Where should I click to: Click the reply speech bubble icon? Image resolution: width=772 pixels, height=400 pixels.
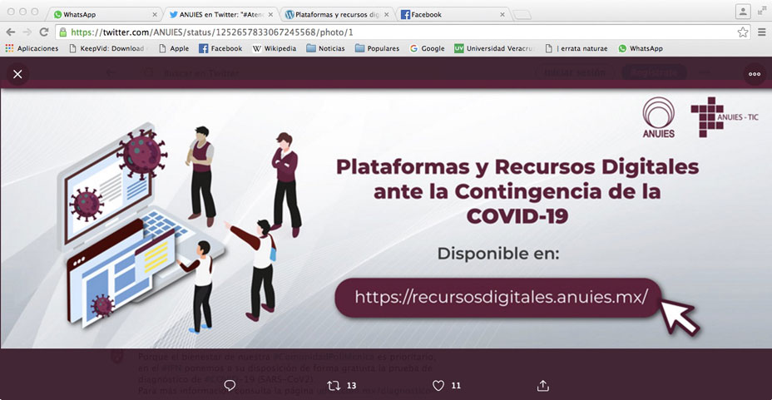click(230, 385)
